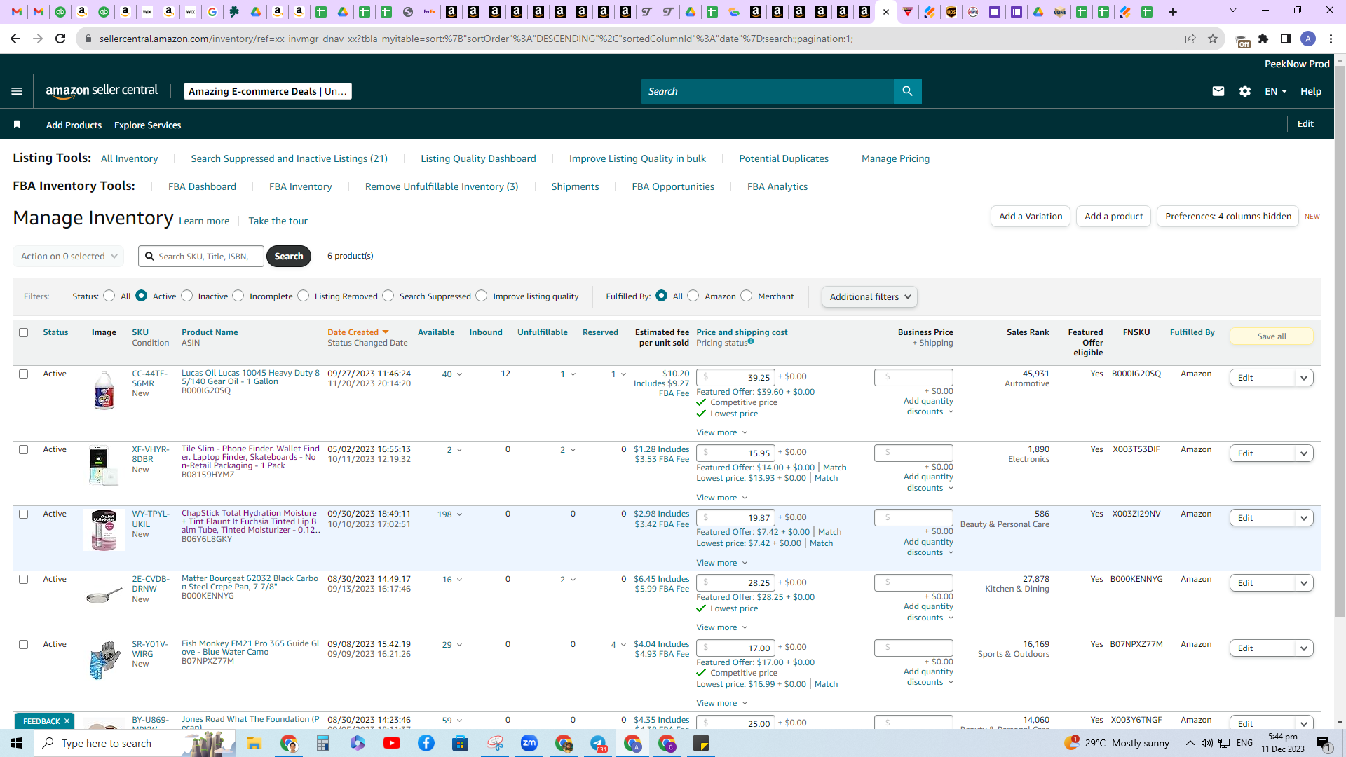Image resolution: width=1346 pixels, height=757 pixels.
Task: Open the Edit dropdown arrow for Tile Slim
Action: (1304, 453)
